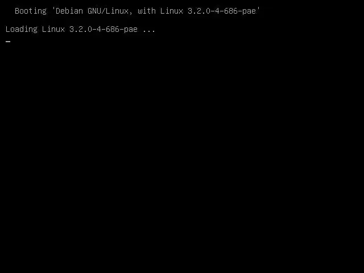The image size is (364, 273).
Task: Click the "-4-" segment in Booting line
Action: tap(217, 11)
